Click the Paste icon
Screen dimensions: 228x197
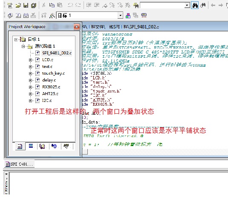60,5
